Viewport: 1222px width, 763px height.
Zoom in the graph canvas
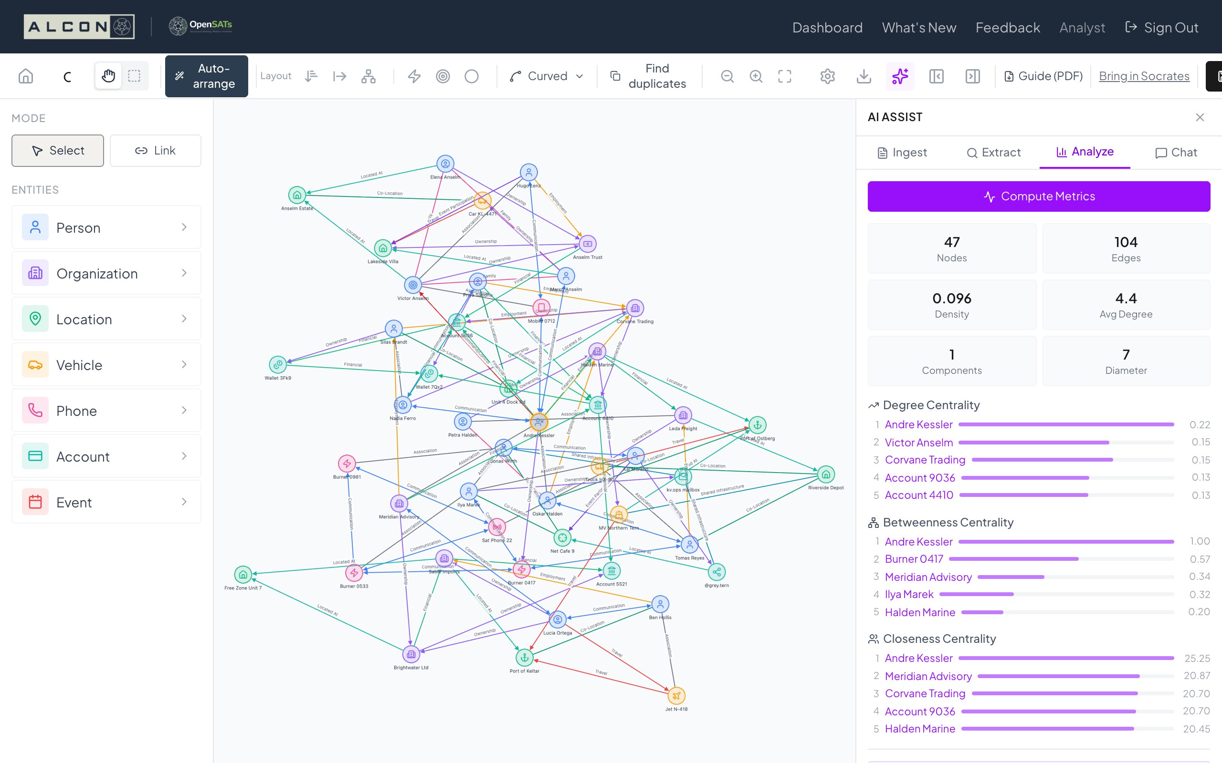pyautogui.click(x=756, y=76)
